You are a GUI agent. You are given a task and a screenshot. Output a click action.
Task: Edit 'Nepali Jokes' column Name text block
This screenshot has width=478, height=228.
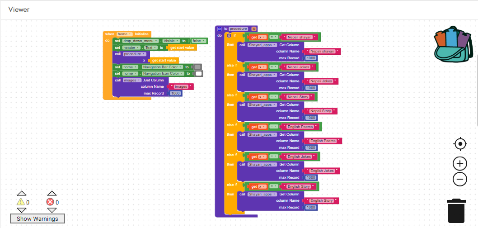coord(321,81)
